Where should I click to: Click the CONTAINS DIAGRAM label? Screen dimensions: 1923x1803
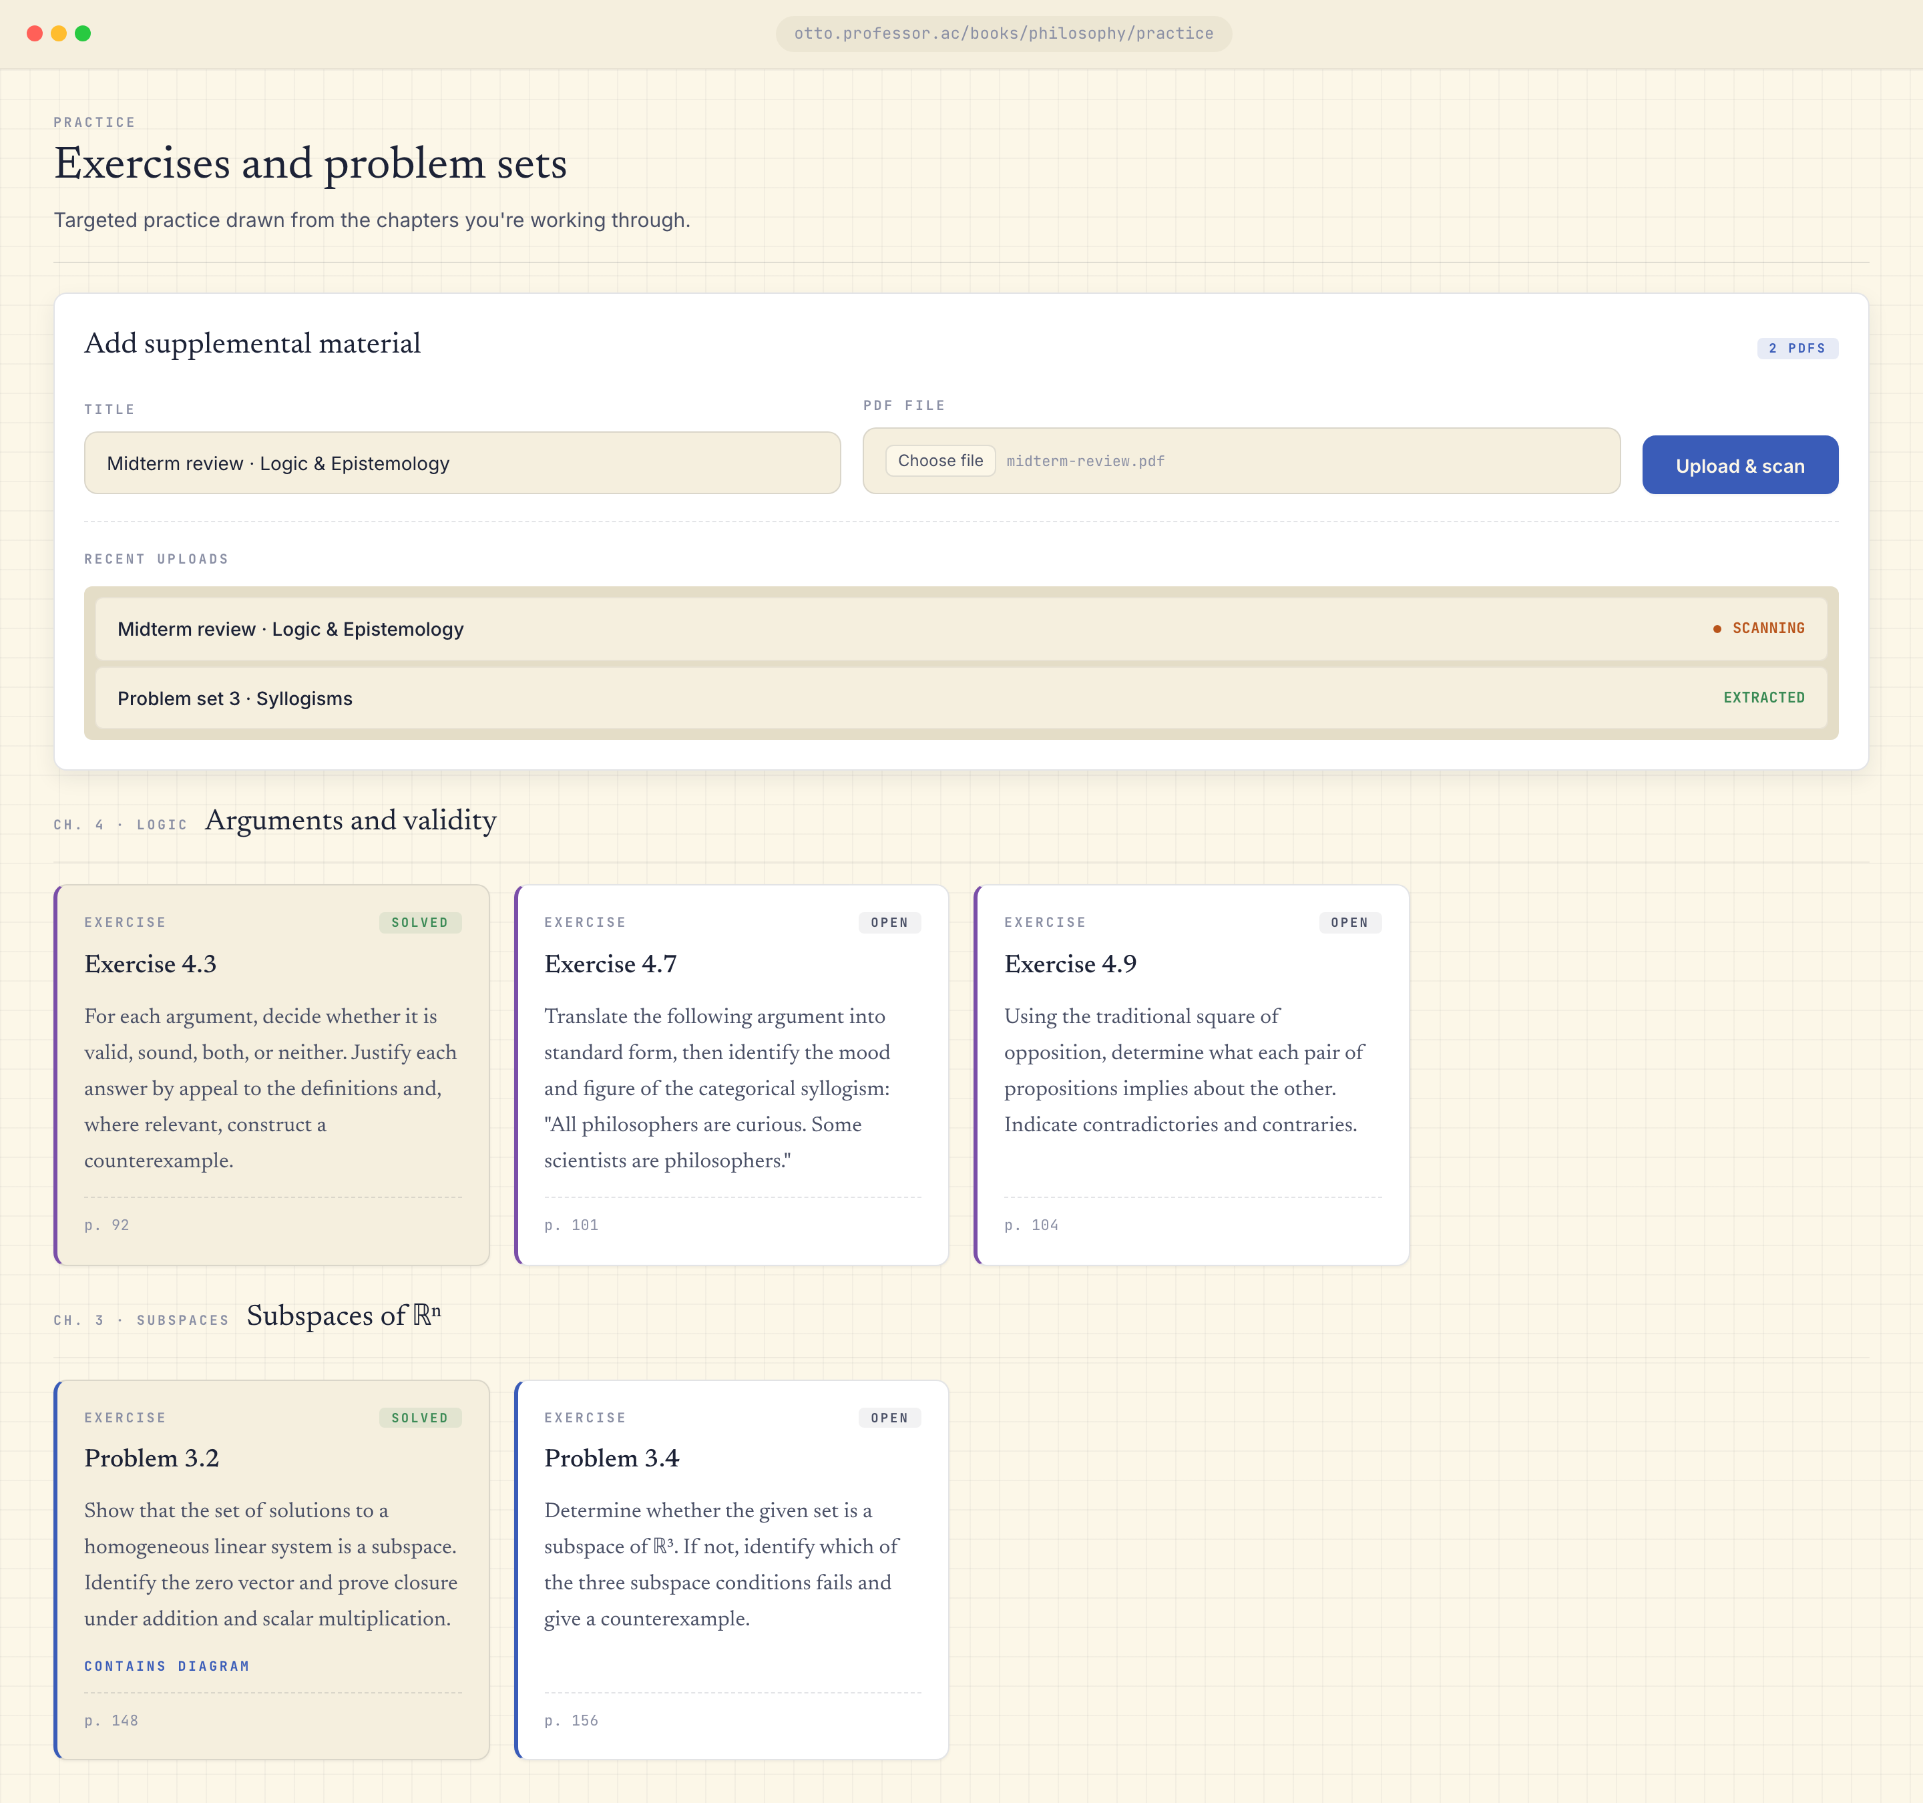click(x=166, y=1665)
